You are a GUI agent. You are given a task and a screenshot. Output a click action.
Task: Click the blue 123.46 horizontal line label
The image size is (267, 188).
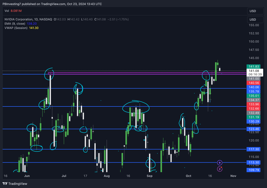pos(253,129)
